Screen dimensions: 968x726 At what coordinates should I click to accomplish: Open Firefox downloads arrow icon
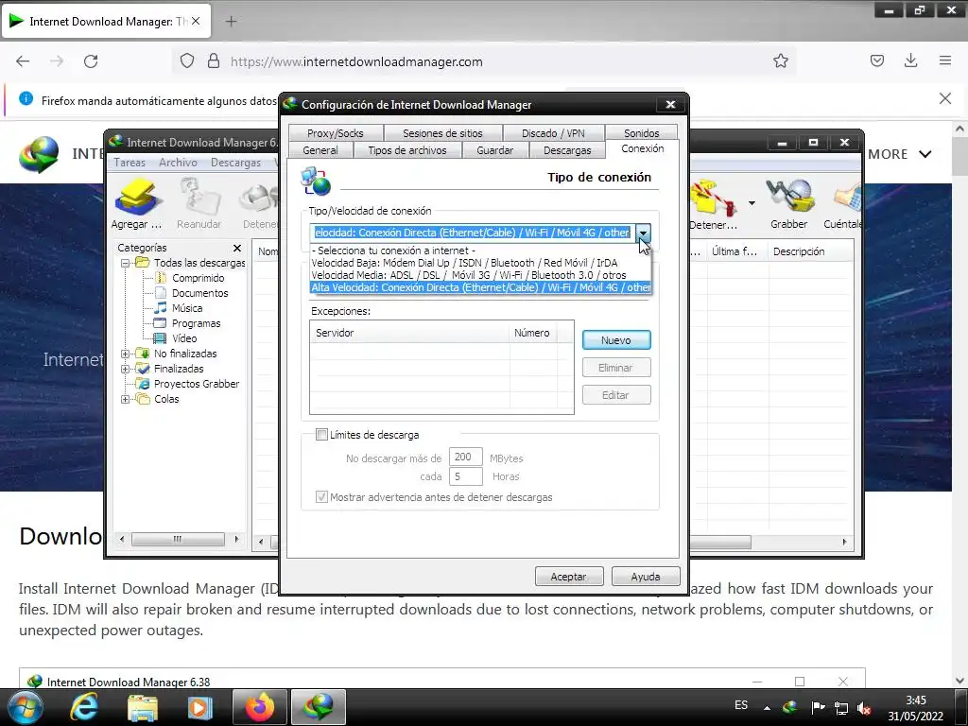[910, 60]
